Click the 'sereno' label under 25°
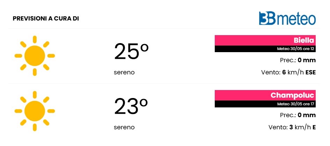 point(124,72)
